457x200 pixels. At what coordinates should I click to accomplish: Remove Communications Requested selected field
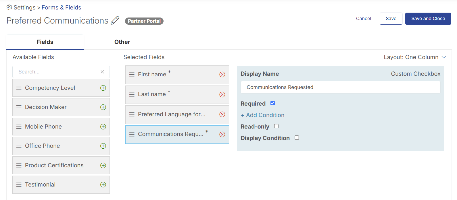(x=222, y=135)
